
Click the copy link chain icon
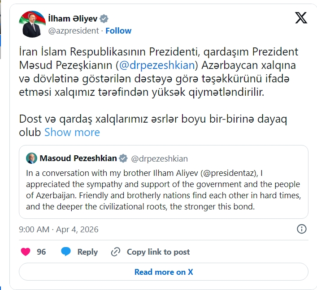click(116, 252)
